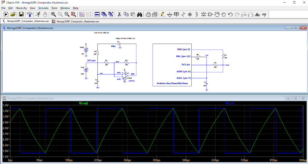Click the 'PB0 (pin 9)' label
Viewport: 308px width, 164px height.
click(184, 49)
